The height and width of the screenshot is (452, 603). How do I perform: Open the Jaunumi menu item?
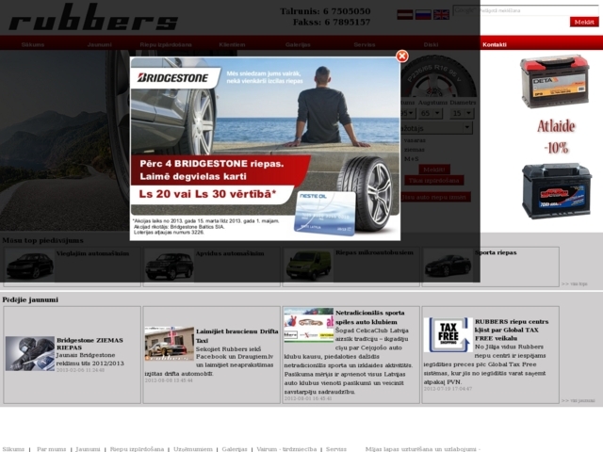99,44
